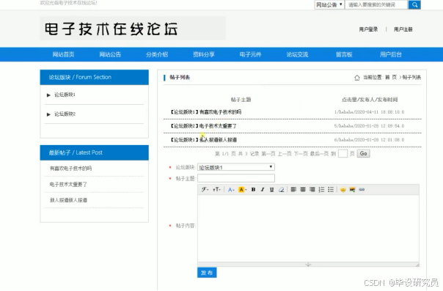Viewport: 443px width, 291px height.
Task: Click into the 帖子内容 rich text area
Action: (x=308, y=229)
